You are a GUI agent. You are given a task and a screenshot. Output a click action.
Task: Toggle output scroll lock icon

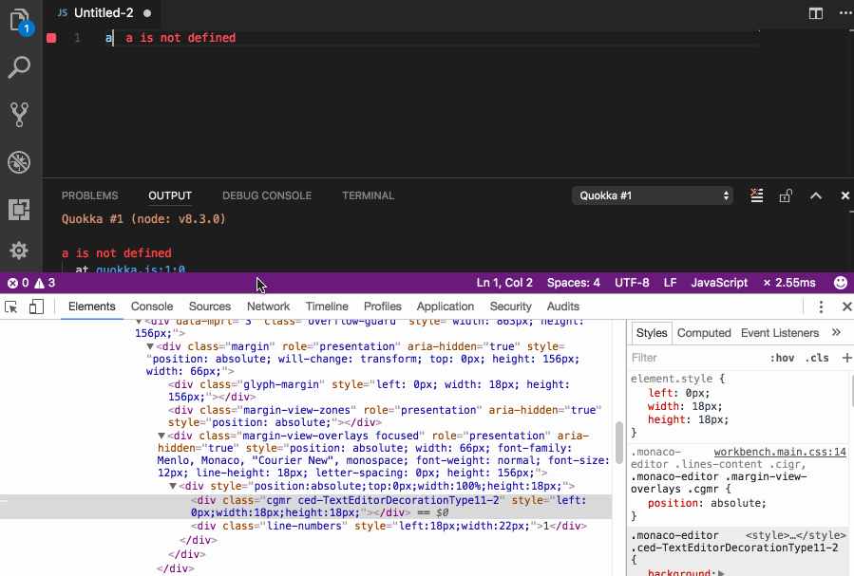(786, 195)
